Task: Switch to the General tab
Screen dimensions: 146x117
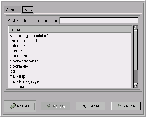Action: point(13,10)
